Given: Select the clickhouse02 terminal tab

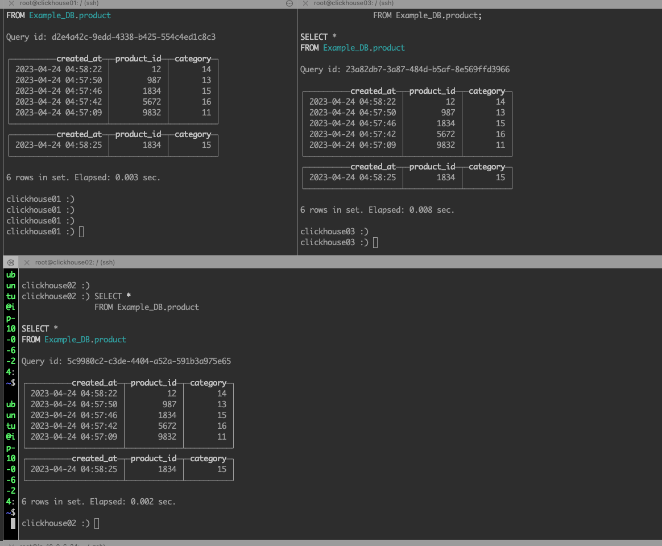Looking at the screenshot, I should pos(74,262).
